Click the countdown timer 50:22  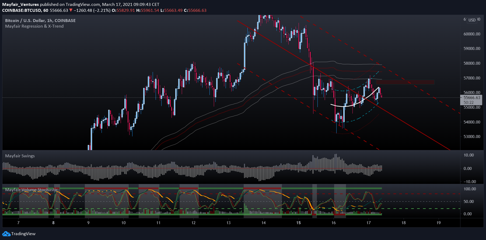coord(468,103)
